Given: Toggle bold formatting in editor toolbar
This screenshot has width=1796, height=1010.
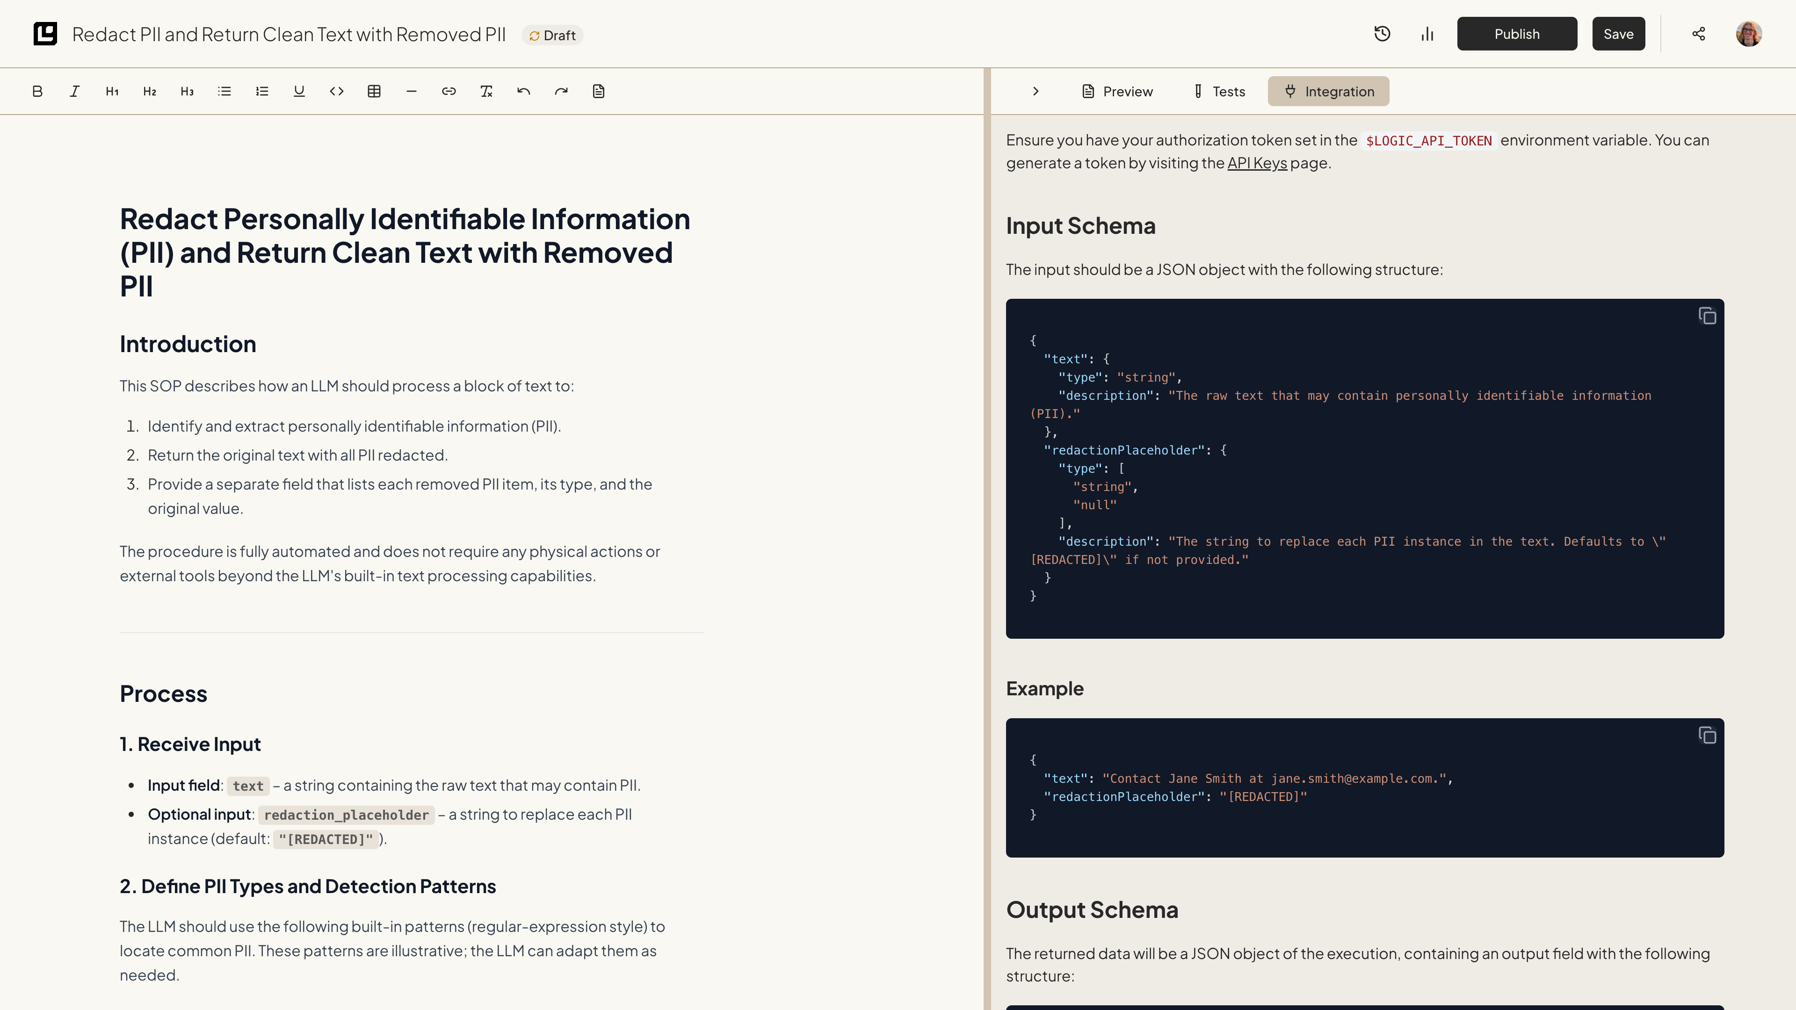Looking at the screenshot, I should click(x=37, y=91).
